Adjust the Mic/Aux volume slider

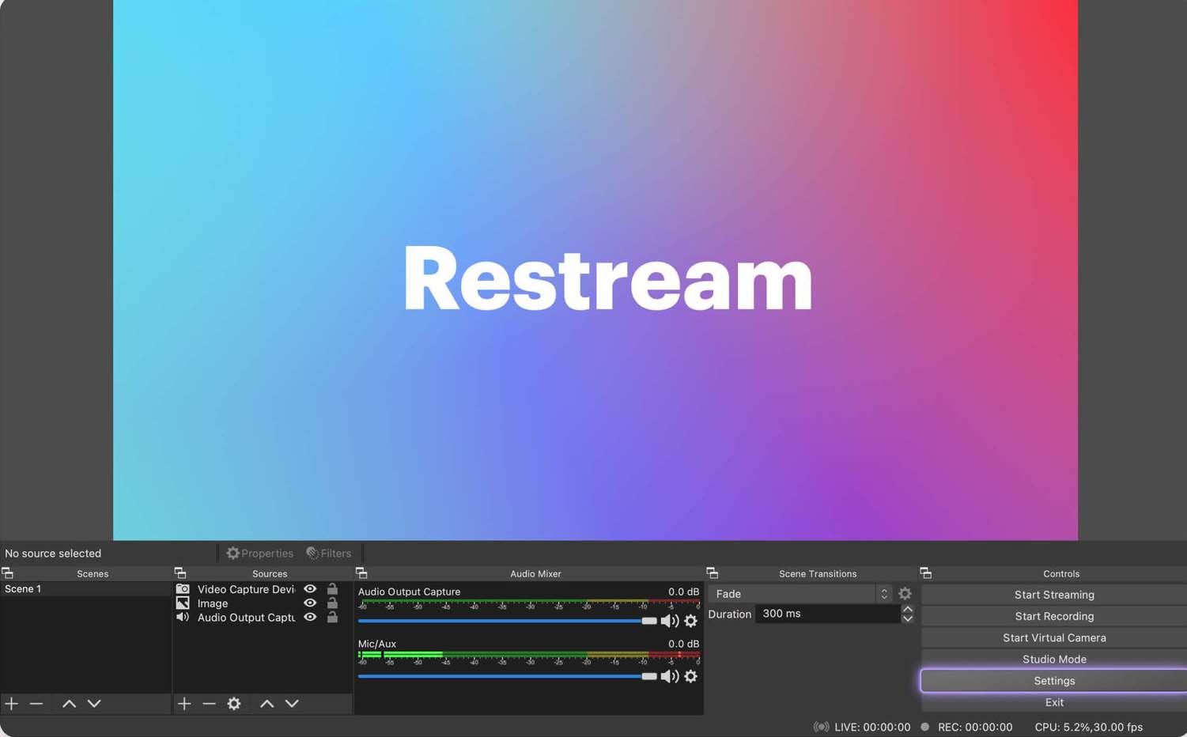[x=507, y=676]
